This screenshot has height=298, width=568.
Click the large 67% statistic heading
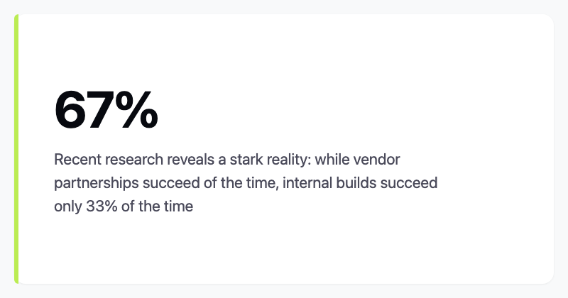point(106,110)
